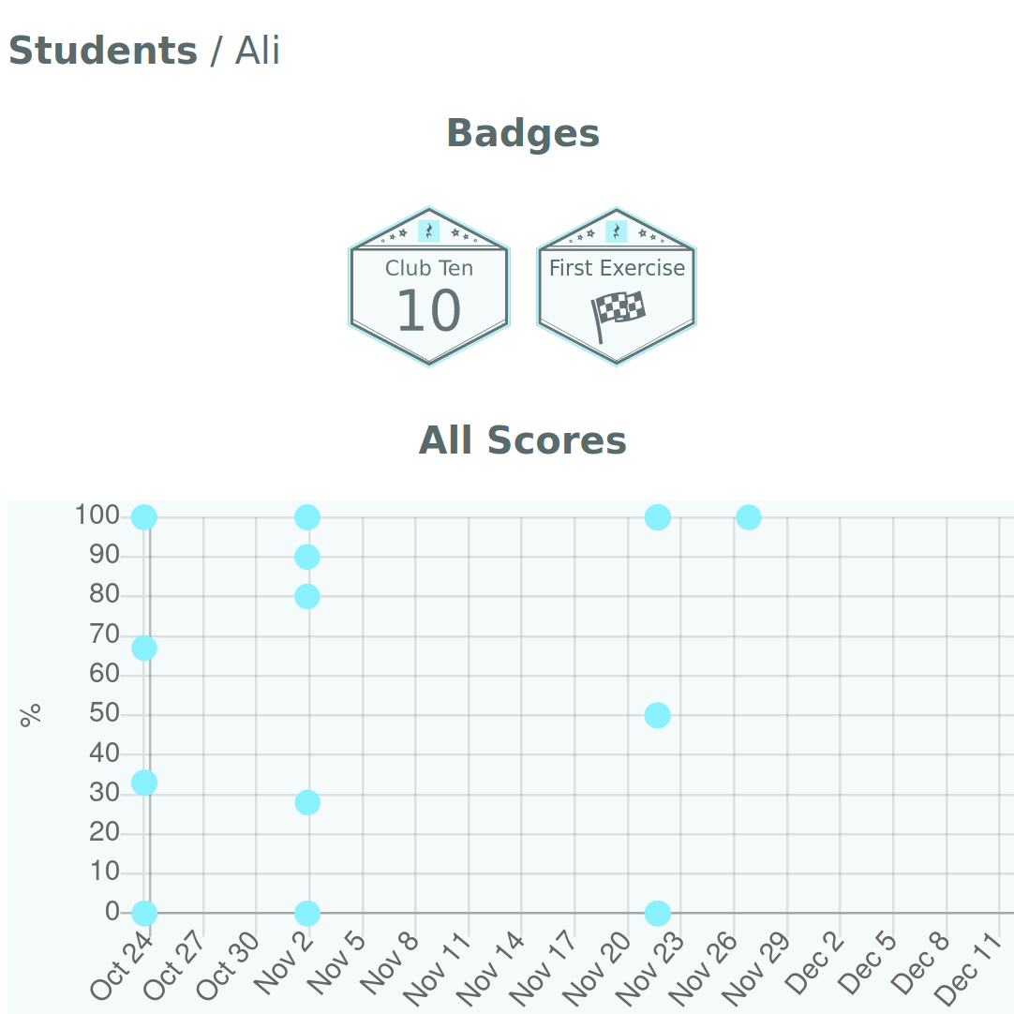Click the 33% data point on Oct 24
Image resolution: width=1014 pixels, height=1014 pixels.
[143, 783]
